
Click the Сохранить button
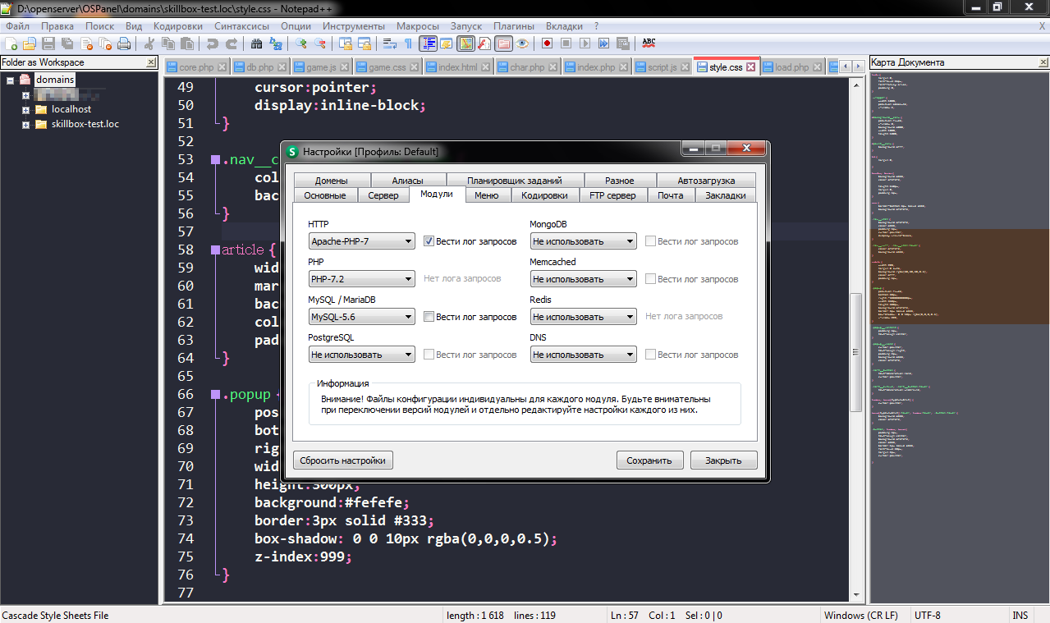click(x=649, y=460)
